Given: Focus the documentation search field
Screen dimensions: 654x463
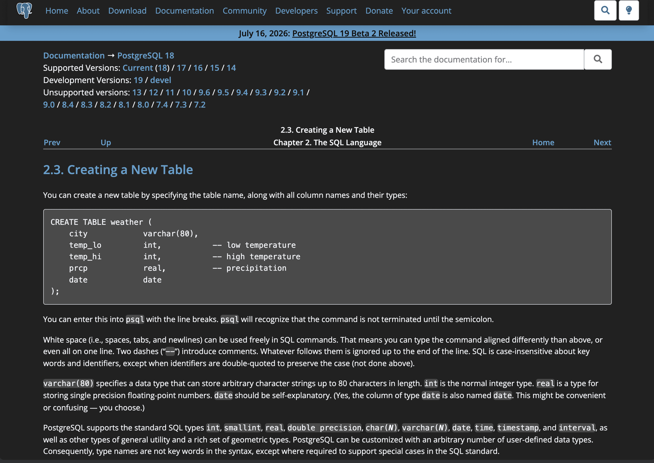Looking at the screenshot, I should (484, 59).
